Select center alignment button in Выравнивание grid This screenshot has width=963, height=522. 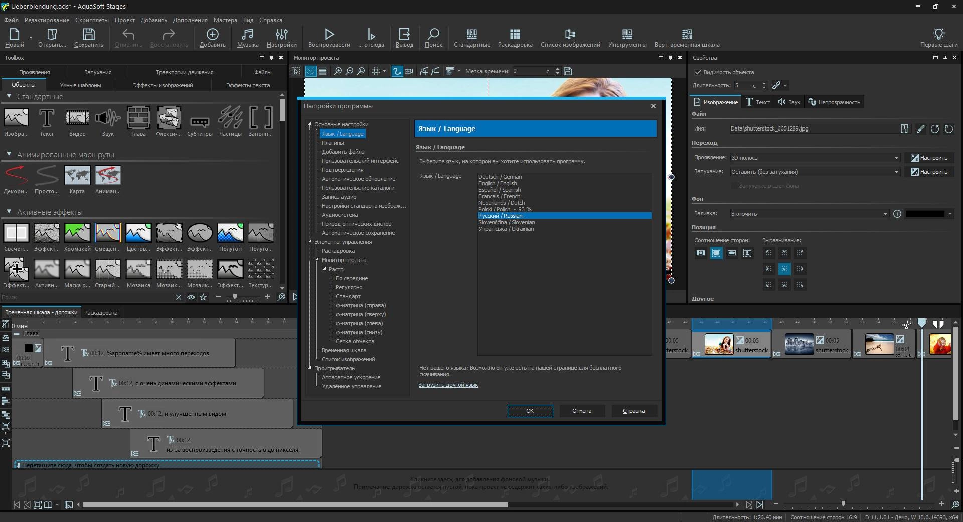(x=784, y=269)
